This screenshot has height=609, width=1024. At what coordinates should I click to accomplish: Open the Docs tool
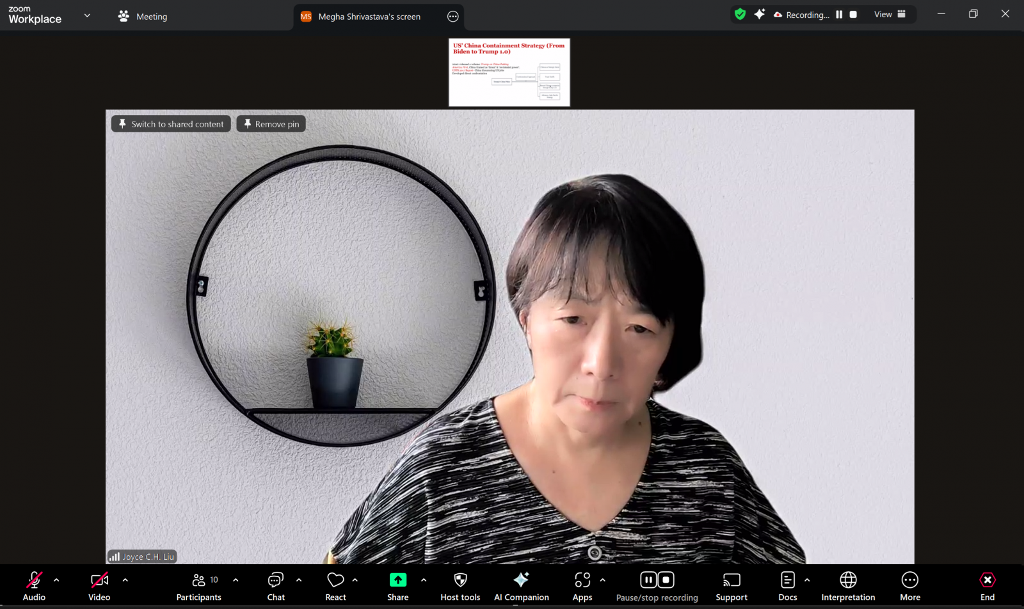pos(787,586)
